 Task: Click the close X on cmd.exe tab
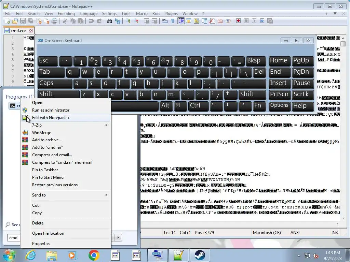pos(30,30)
